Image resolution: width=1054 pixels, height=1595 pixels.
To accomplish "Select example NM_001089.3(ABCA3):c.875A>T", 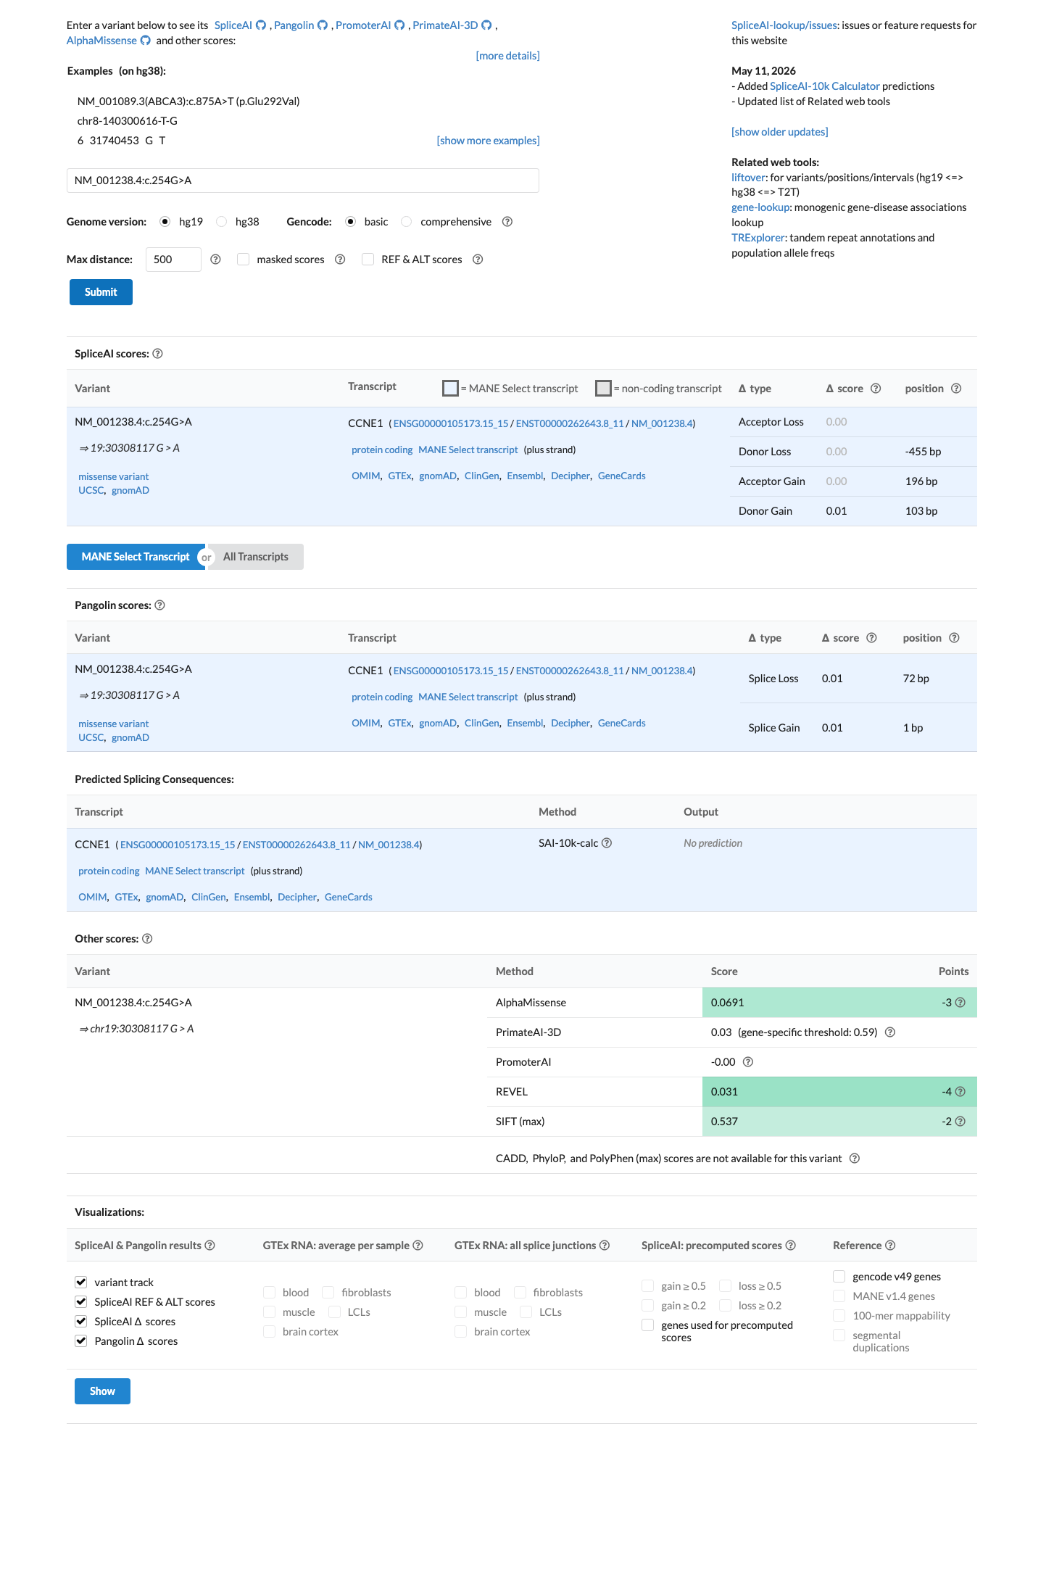I will [188, 101].
